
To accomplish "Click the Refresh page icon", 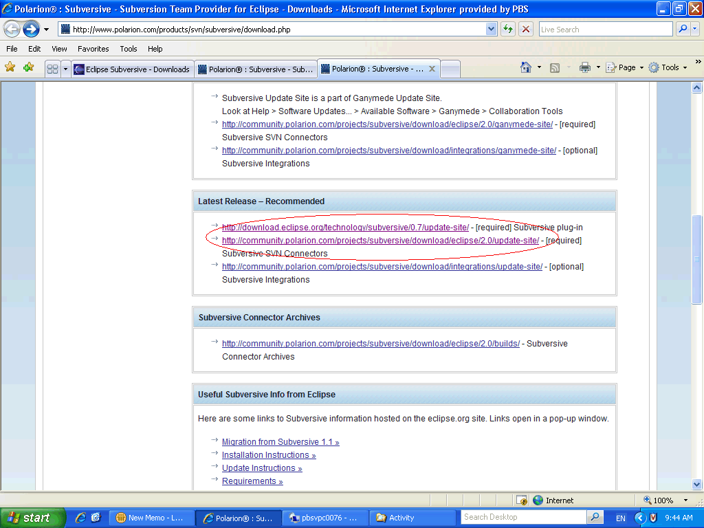I will pos(508,30).
